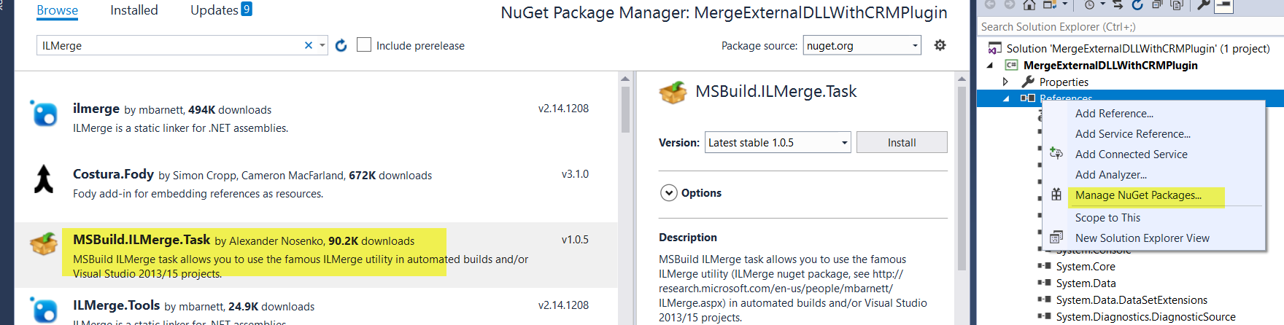
Task: Open the search history dropdown arrow
Action: click(x=322, y=45)
